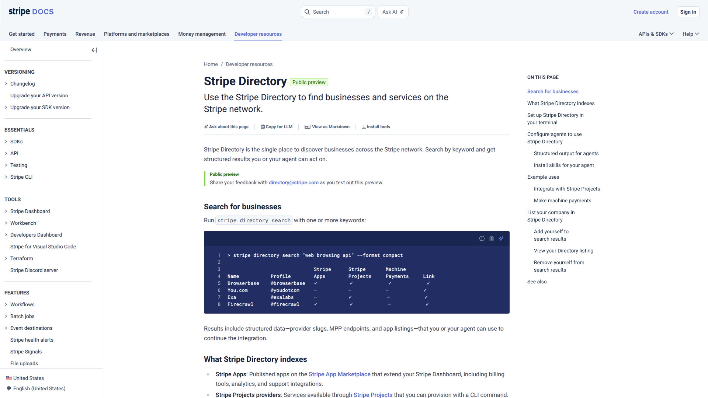Open Stripe Discord server link

[x=34, y=270]
